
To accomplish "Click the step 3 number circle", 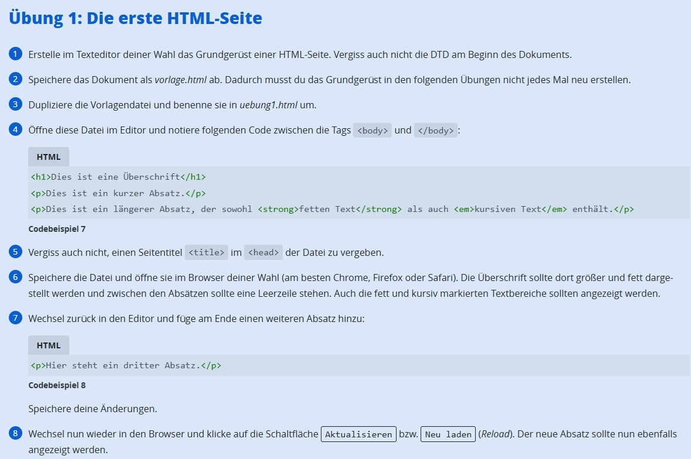I will (15, 104).
